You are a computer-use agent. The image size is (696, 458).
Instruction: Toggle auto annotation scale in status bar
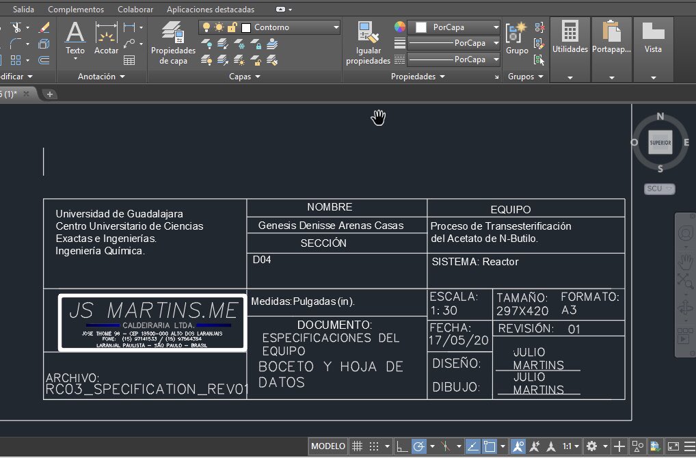(535, 446)
